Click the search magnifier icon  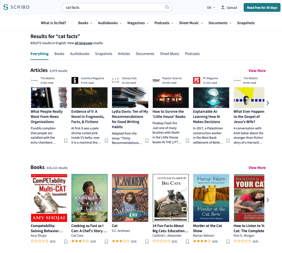167,7
